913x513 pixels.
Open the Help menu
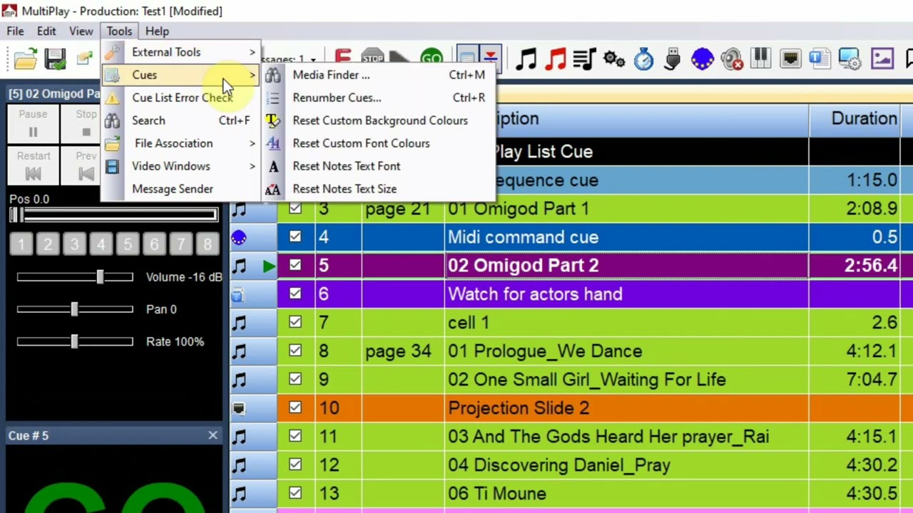(x=157, y=31)
